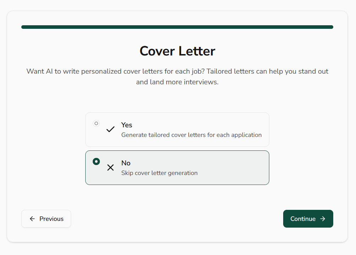The width and height of the screenshot is (356, 255).
Task: Click the "No" option label text
Action: (126, 163)
